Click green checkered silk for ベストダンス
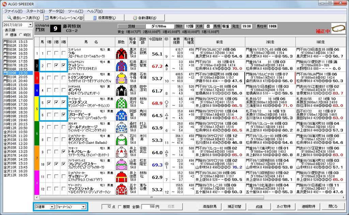This screenshot has width=349, height=215. [121, 103]
